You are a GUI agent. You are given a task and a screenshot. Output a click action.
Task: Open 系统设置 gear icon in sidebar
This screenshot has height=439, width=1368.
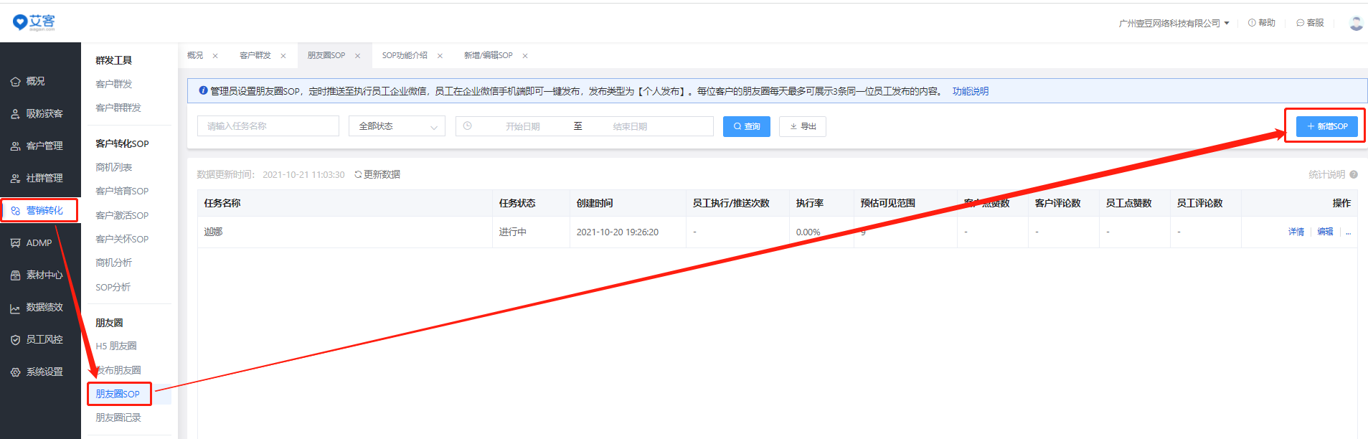15,372
